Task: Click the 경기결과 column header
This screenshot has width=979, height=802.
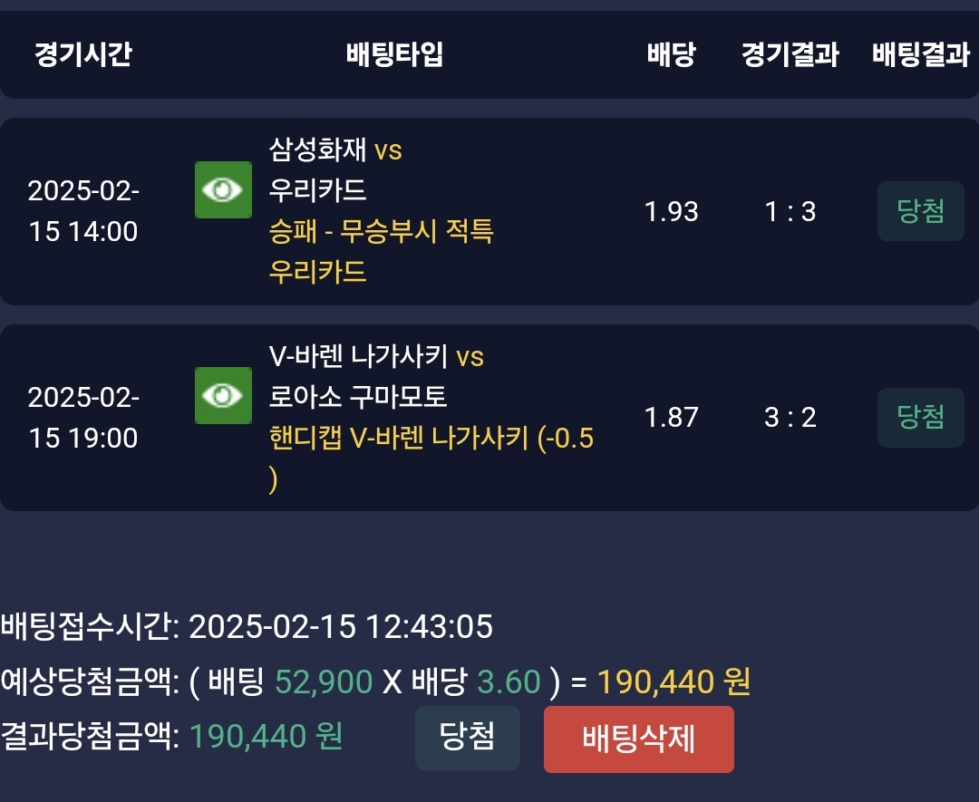Action: pyautogui.click(x=790, y=54)
